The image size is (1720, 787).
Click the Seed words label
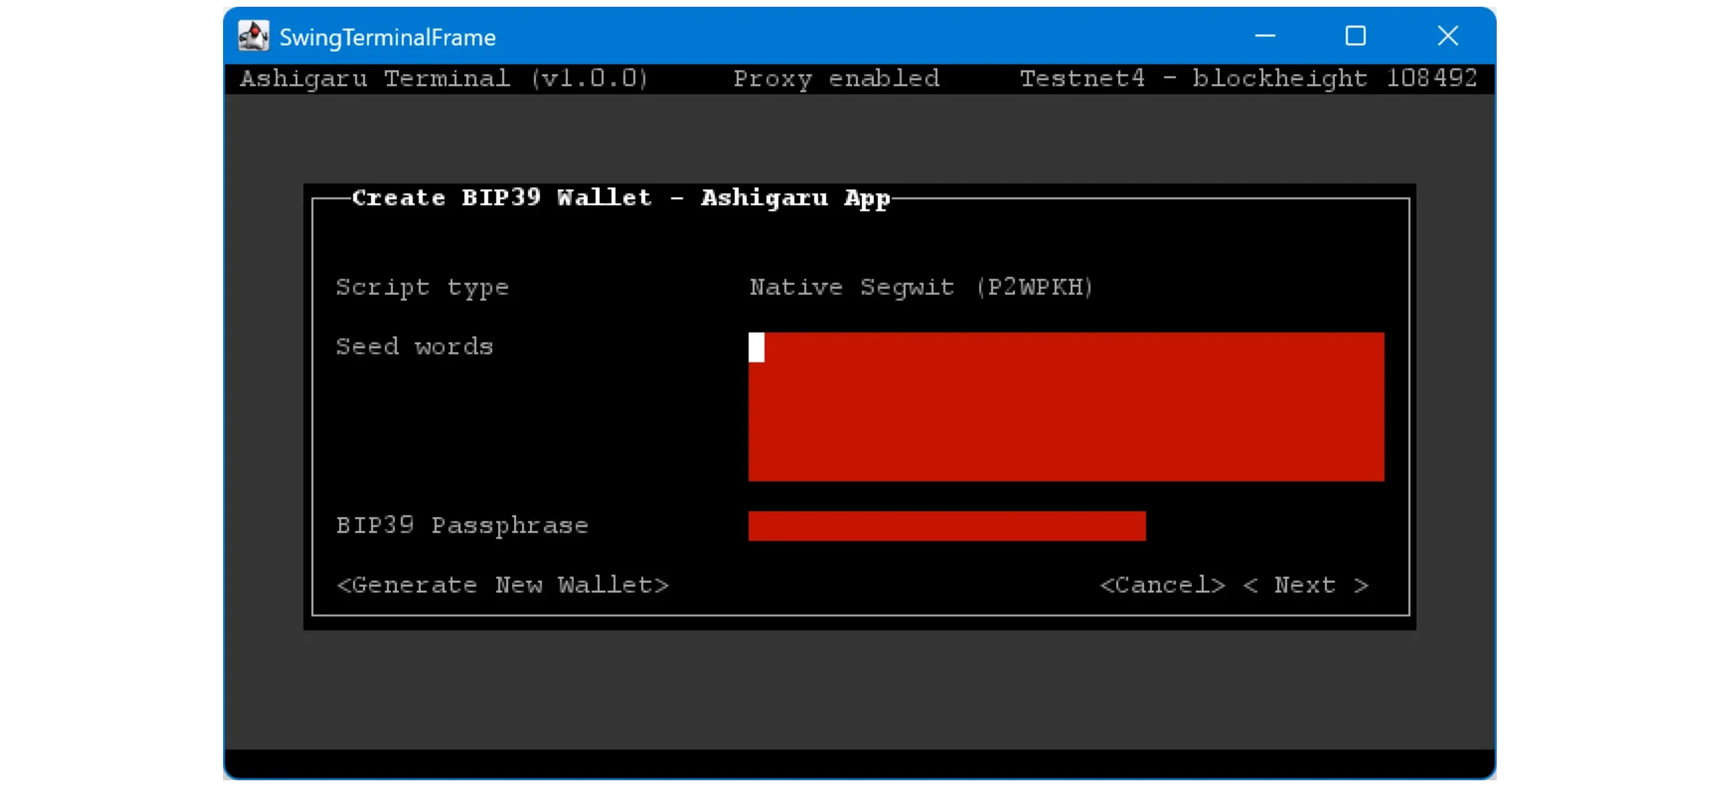click(x=415, y=347)
